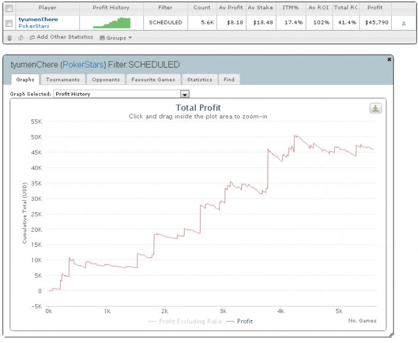Sort by Av ROI column header
418x343 pixels.
319,8
